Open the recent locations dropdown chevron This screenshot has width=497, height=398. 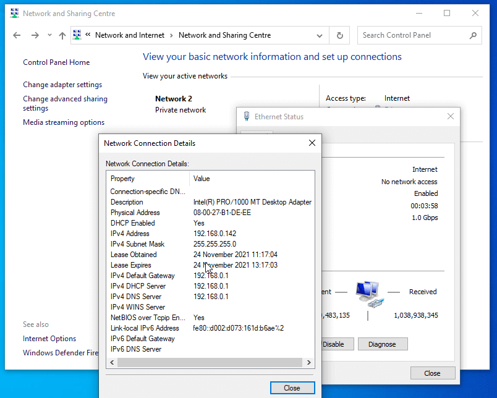coord(48,36)
